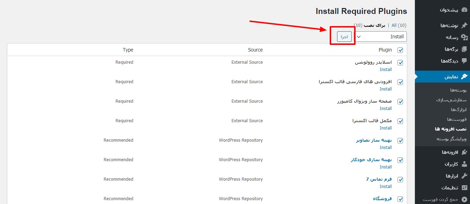Open the ابزارک‌ها submenu item

(x=459, y=110)
